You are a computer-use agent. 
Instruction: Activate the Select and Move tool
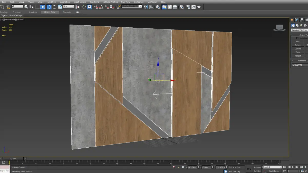pyautogui.click(x=49, y=7)
